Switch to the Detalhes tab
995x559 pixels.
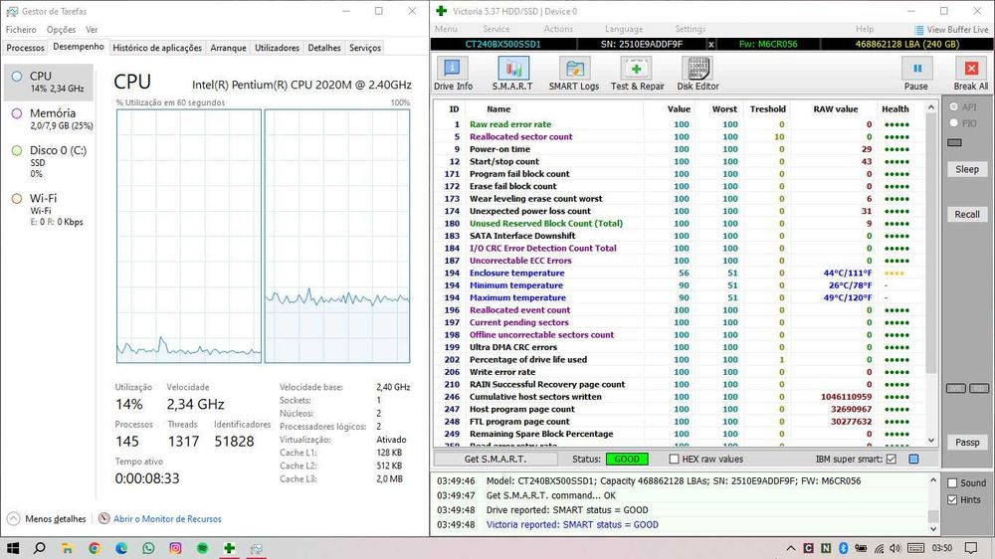coord(324,48)
